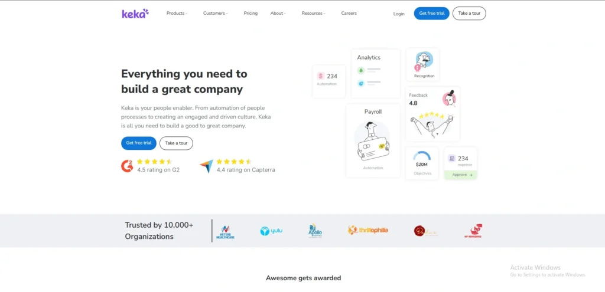
Task: Open the Careers page
Action: coord(349,13)
